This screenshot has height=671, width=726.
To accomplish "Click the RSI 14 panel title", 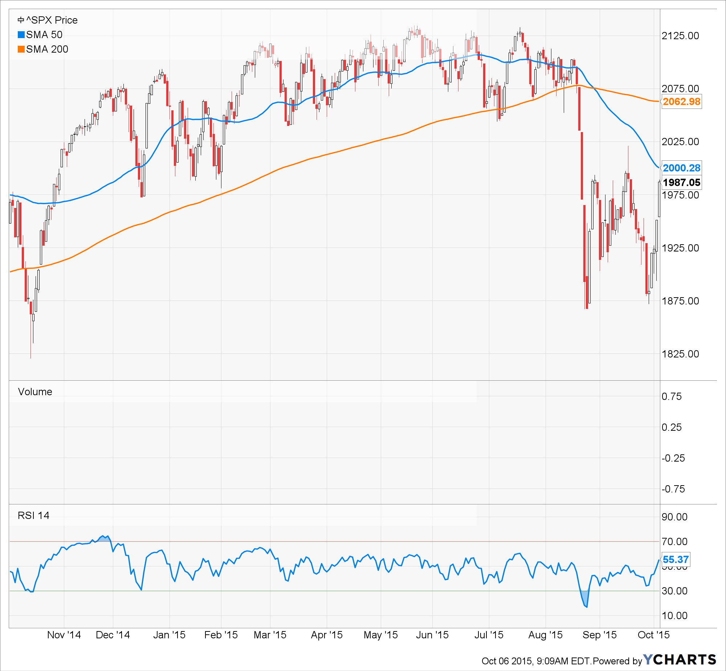I will pyautogui.click(x=33, y=516).
